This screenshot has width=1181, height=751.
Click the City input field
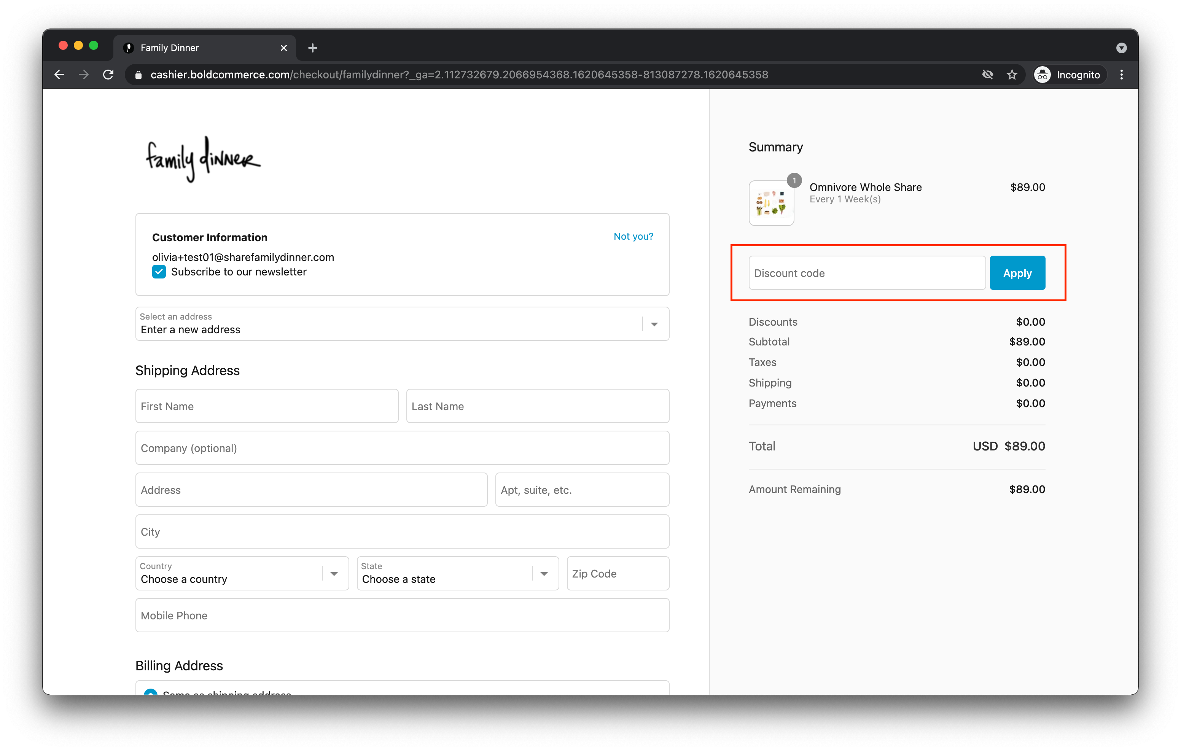402,532
